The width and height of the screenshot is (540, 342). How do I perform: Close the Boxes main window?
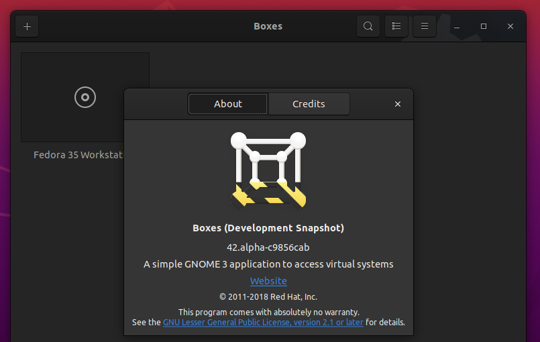click(x=510, y=26)
